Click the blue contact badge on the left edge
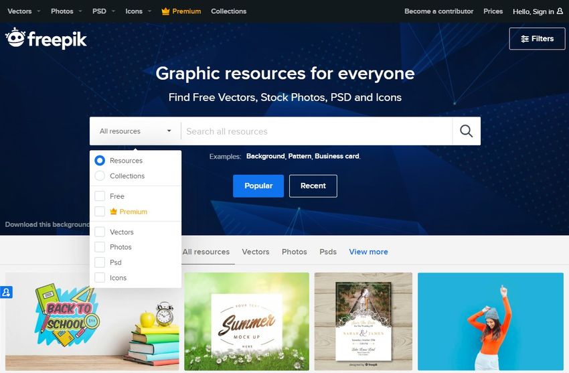569x373 pixels. click(x=6, y=292)
